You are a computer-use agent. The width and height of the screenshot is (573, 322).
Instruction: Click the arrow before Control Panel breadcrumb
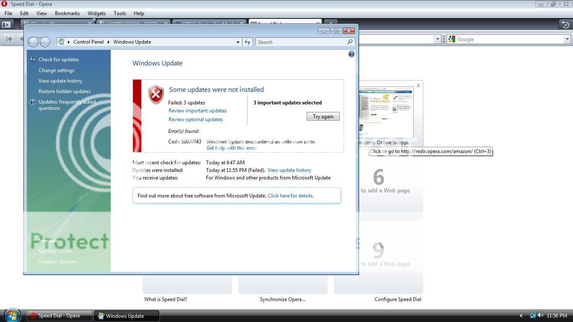pyautogui.click(x=69, y=42)
